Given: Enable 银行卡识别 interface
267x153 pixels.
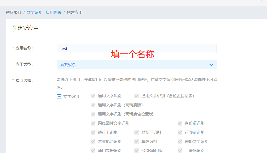Looking at the screenshot, I should [x=93, y=132].
